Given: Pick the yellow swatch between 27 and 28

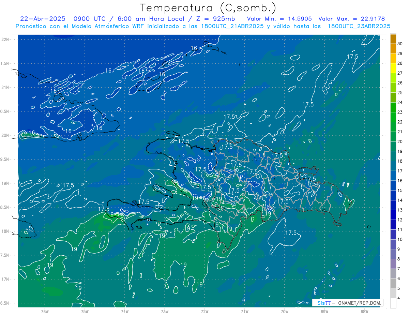Looking at the screenshot, I should pyautogui.click(x=393, y=67).
